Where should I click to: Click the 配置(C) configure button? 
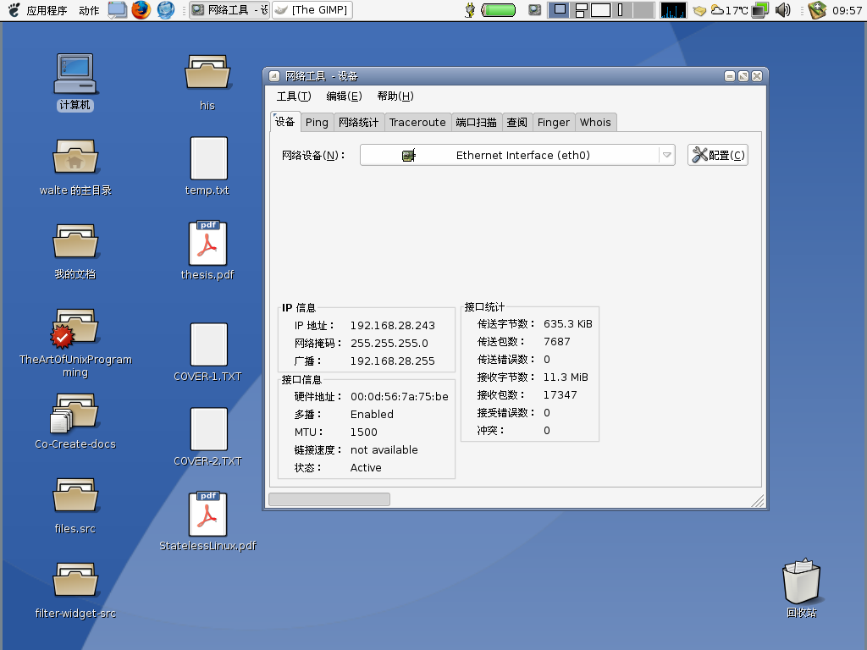click(x=717, y=155)
